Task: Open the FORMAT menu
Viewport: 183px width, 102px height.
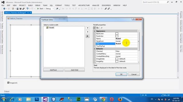Action: (58, 5)
